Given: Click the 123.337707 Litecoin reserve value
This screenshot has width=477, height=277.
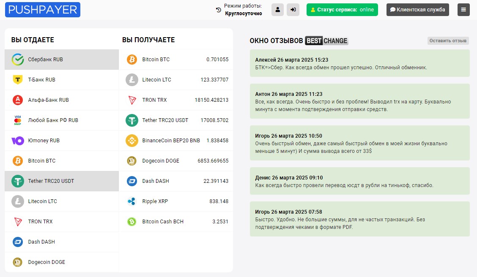Looking at the screenshot, I should [x=214, y=80].
